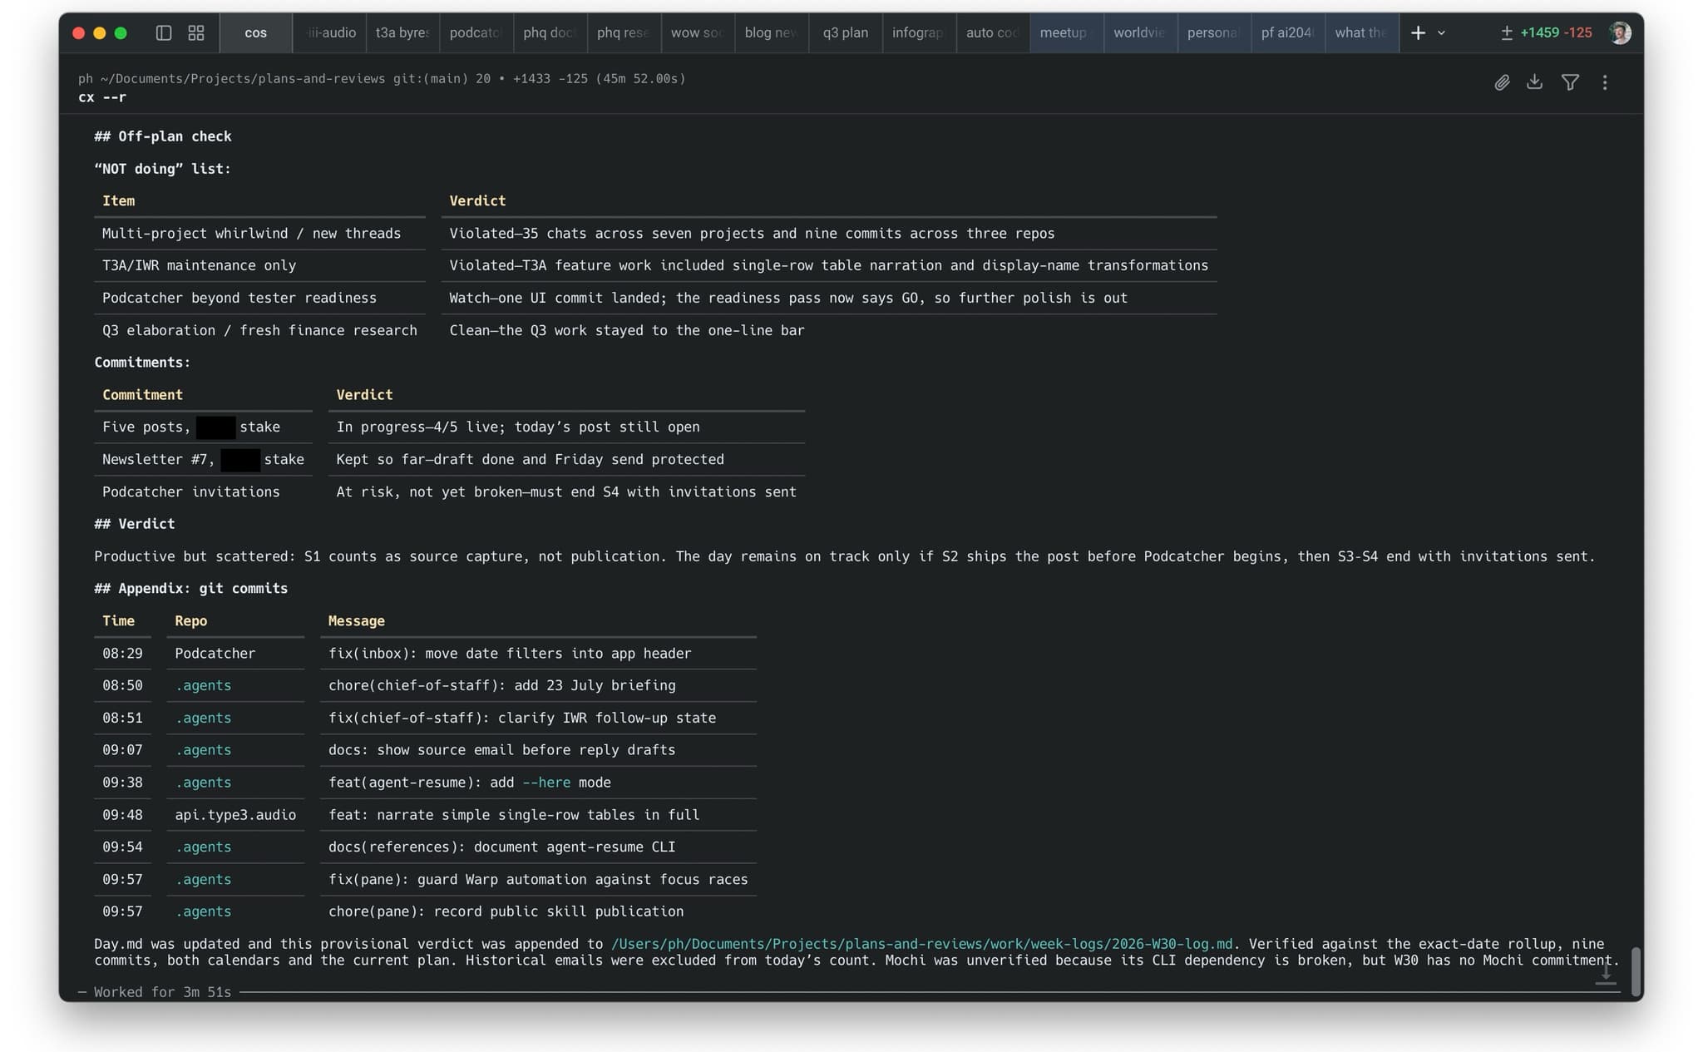Click 'Worked for 3m 51s' status line
This screenshot has height=1052, width=1703.
[x=162, y=992]
